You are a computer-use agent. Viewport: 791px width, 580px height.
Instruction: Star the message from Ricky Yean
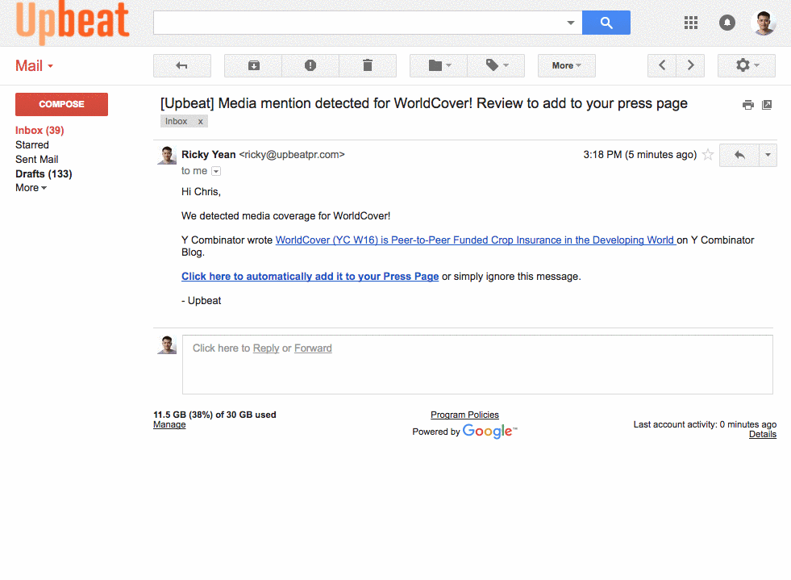tap(708, 154)
